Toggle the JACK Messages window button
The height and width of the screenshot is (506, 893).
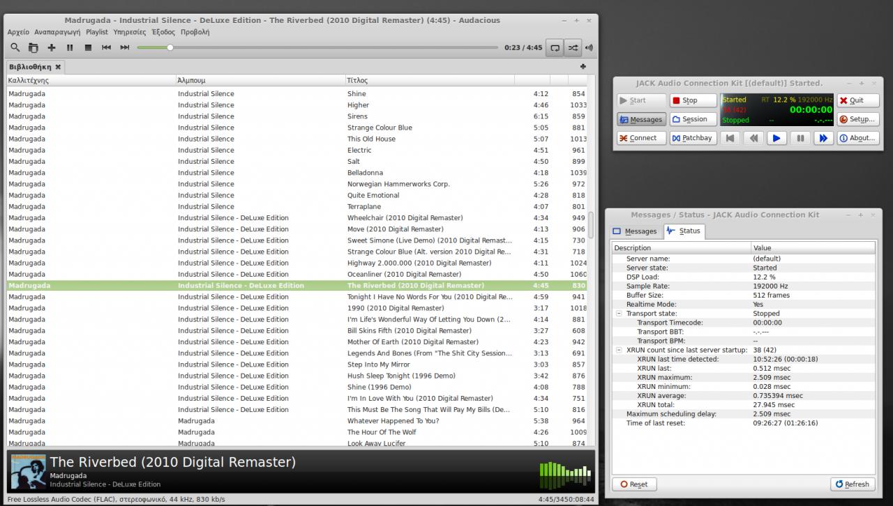[x=641, y=119]
